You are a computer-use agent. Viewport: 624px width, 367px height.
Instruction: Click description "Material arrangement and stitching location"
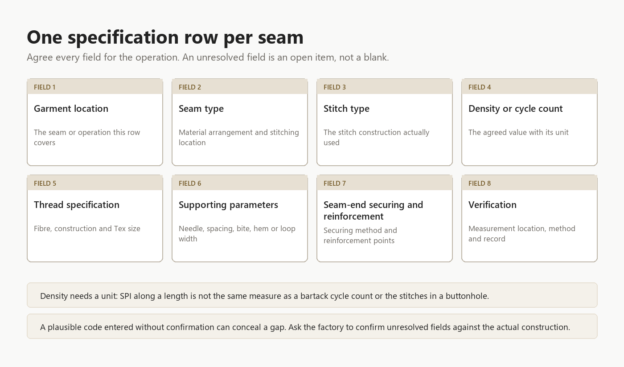[239, 138]
